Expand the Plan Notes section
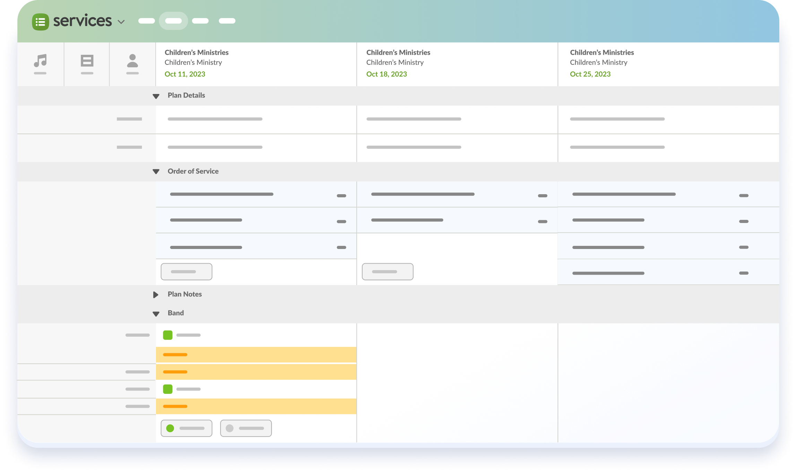797x473 pixels. tap(156, 294)
